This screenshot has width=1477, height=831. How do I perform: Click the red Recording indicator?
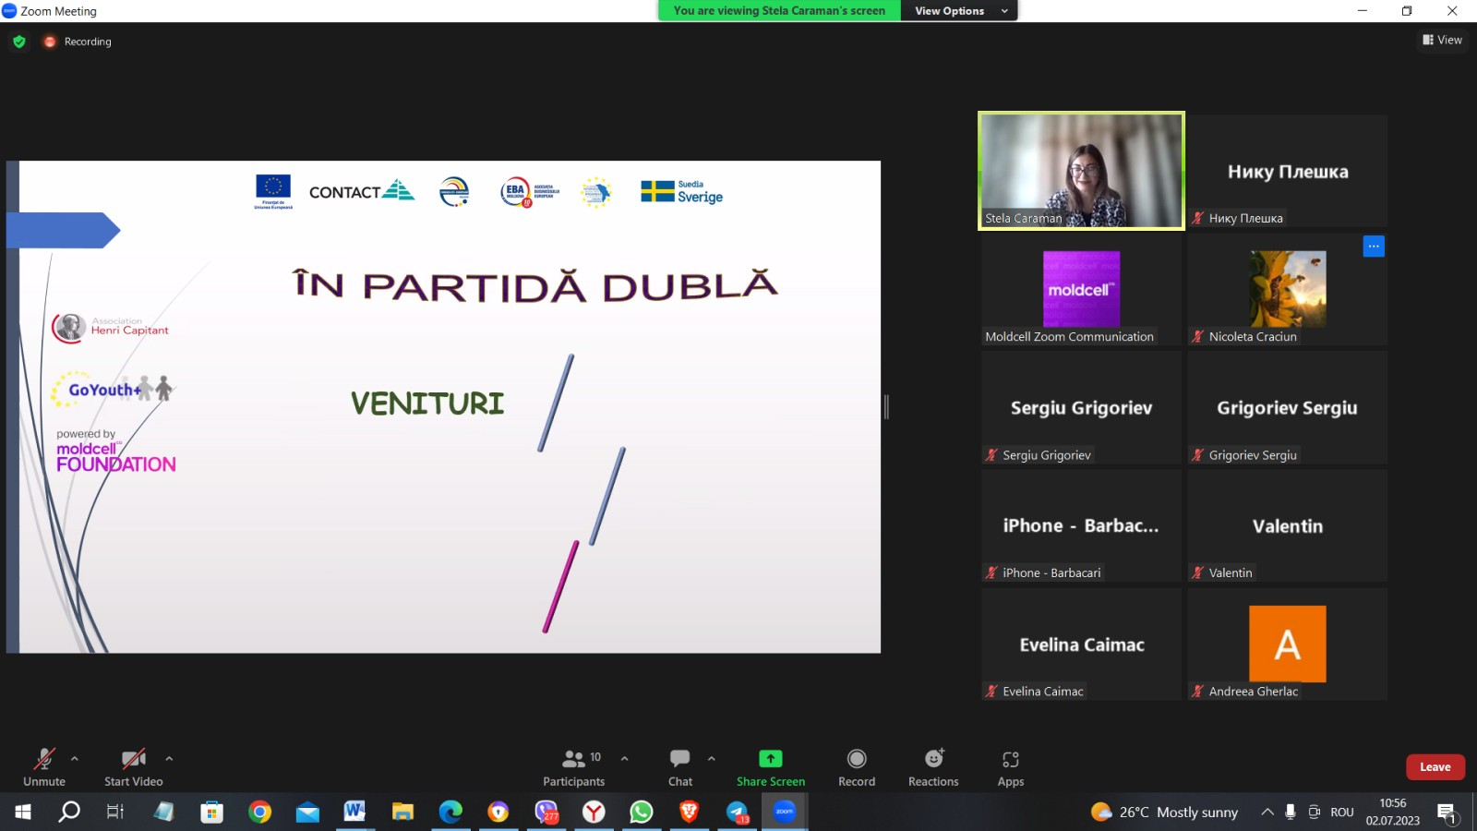point(78,42)
